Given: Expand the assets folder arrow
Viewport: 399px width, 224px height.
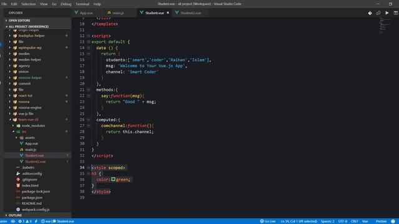Looking at the screenshot, I should click(x=17, y=138).
